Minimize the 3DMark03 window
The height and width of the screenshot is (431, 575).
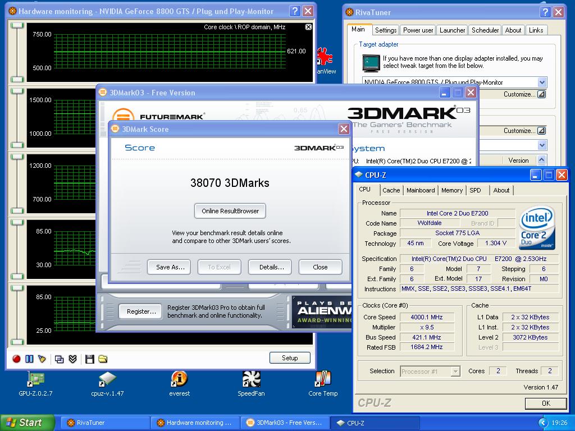pyautogui.click(x=445, y=93)
